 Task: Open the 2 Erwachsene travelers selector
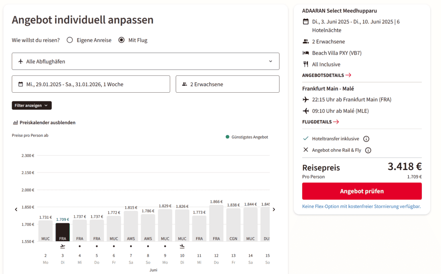pos(227,84)
